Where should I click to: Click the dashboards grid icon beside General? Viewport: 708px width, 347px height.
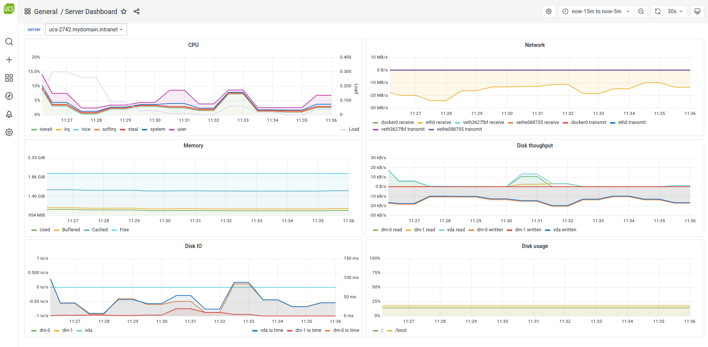pyautogui.click(x=28, y=11)
